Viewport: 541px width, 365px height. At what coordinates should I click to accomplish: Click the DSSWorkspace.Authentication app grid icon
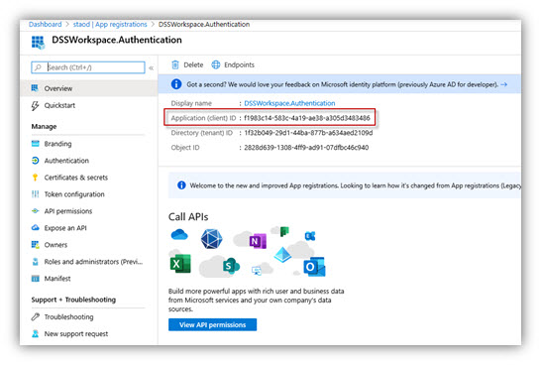pyautogui.click(x=38, y=43)
